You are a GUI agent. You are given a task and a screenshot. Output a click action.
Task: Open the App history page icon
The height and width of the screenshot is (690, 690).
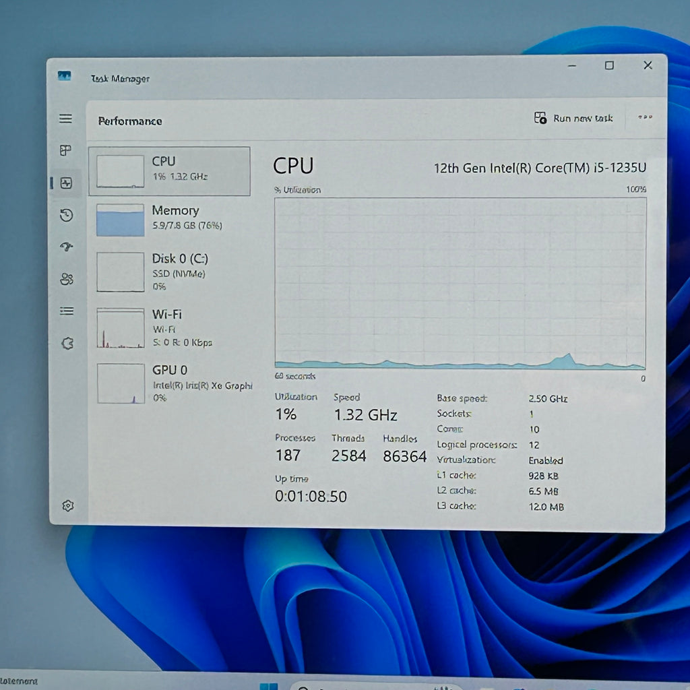click(67, 215)
